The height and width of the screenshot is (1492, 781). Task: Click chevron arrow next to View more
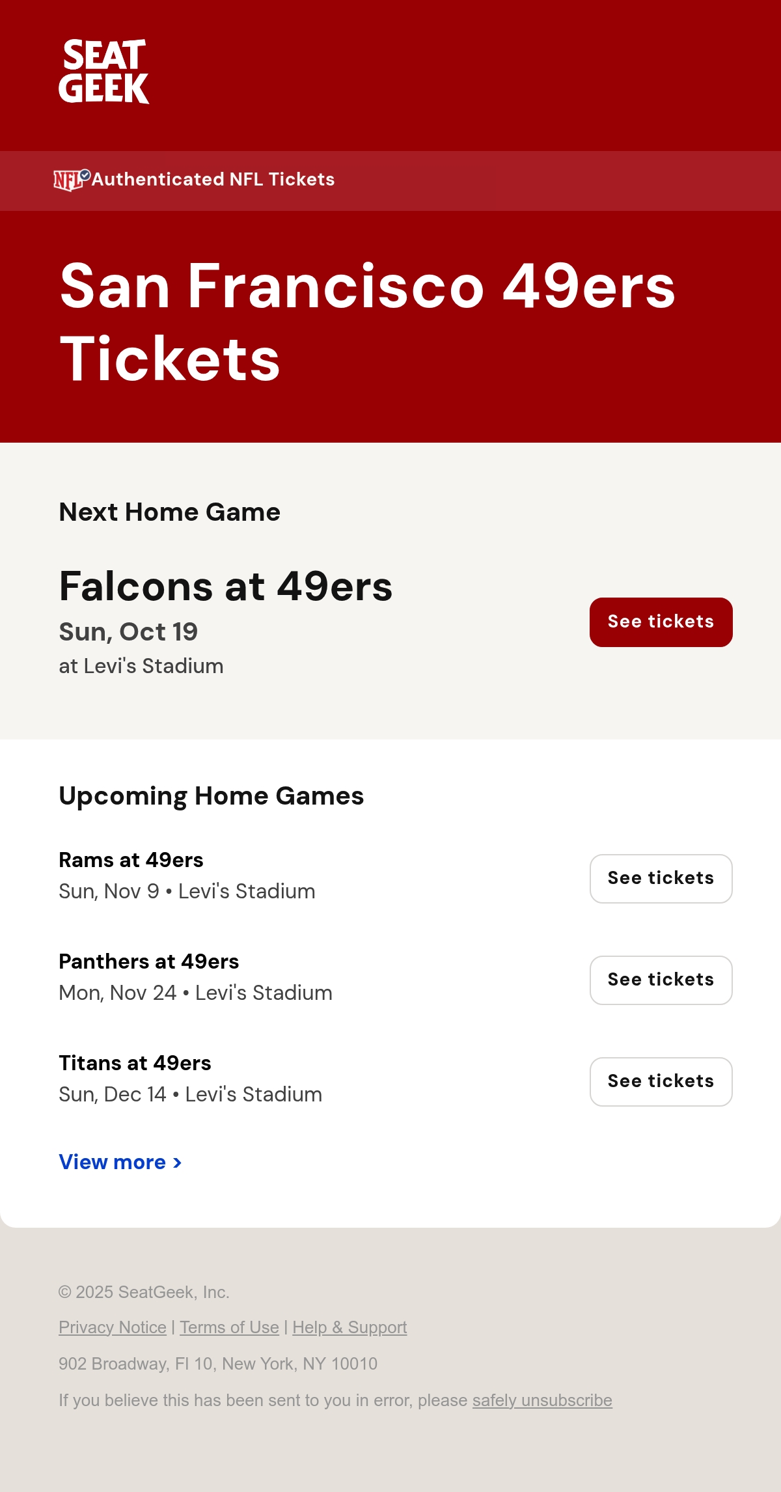177,1163
